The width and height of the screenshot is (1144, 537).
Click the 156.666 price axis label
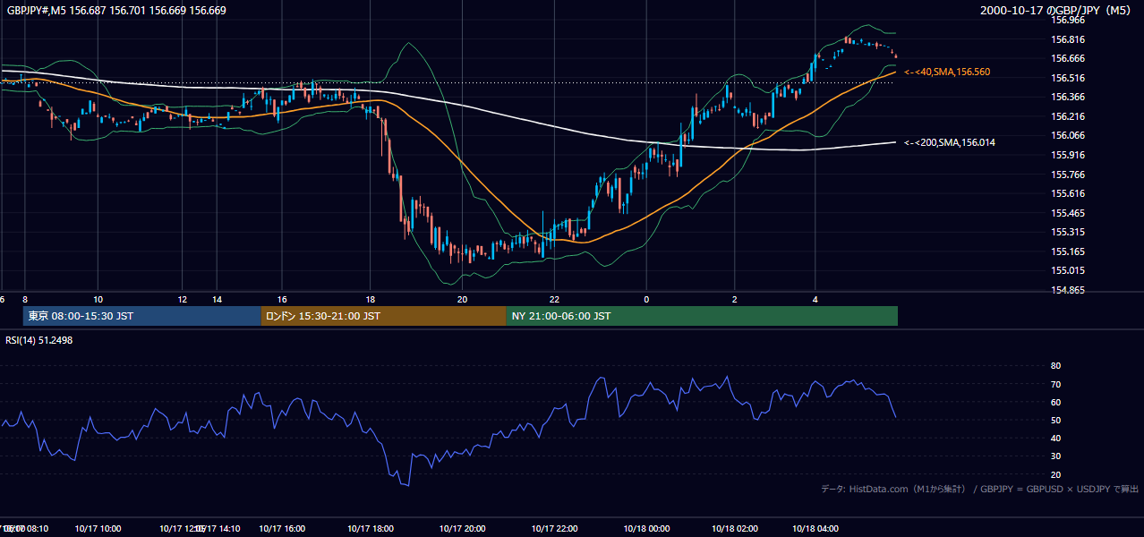pyautogui.click(x=1069, y=58)
